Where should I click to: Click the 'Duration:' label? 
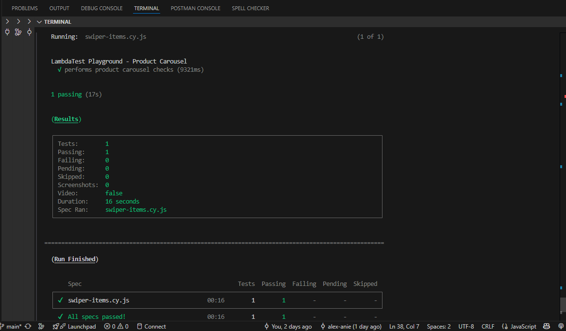[x=73, y=201]
